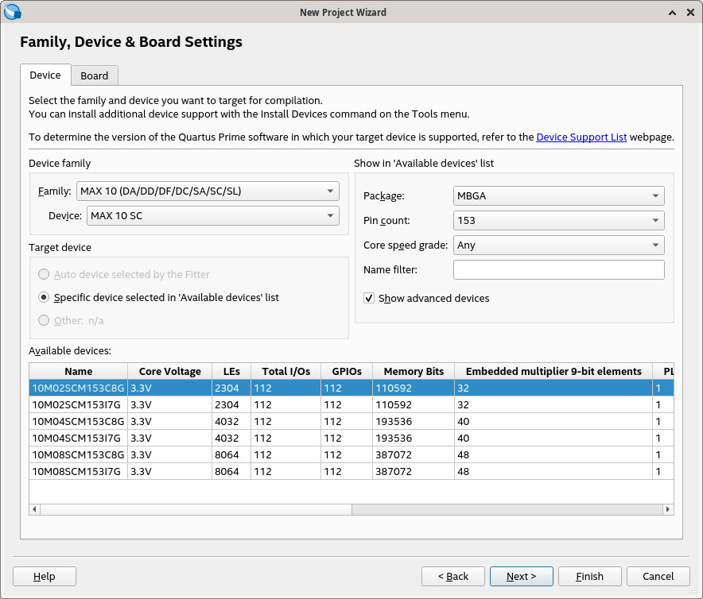Image resolution: width=703 pixels, height=599 pixels.
Task: Open the Family dropdown
Action: click(208, 191)
